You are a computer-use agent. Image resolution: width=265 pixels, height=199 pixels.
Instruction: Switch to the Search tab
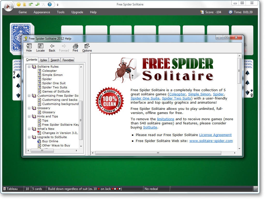pyautogui.click(x=55, y=60)
